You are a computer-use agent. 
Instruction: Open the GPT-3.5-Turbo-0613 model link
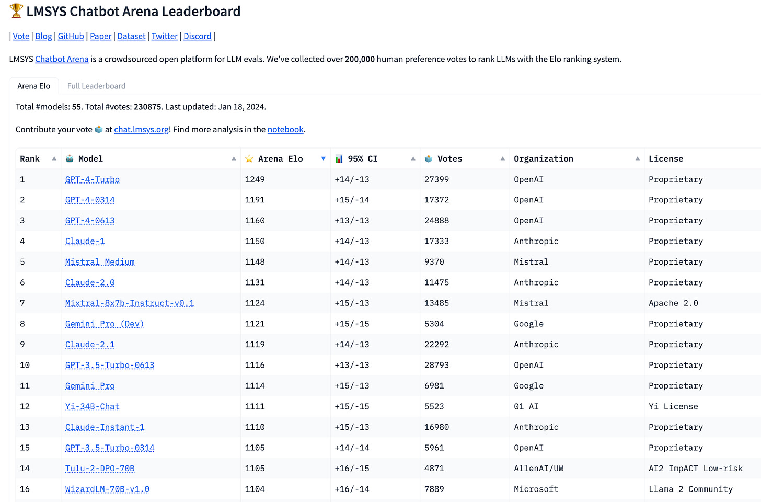[110, 365]
